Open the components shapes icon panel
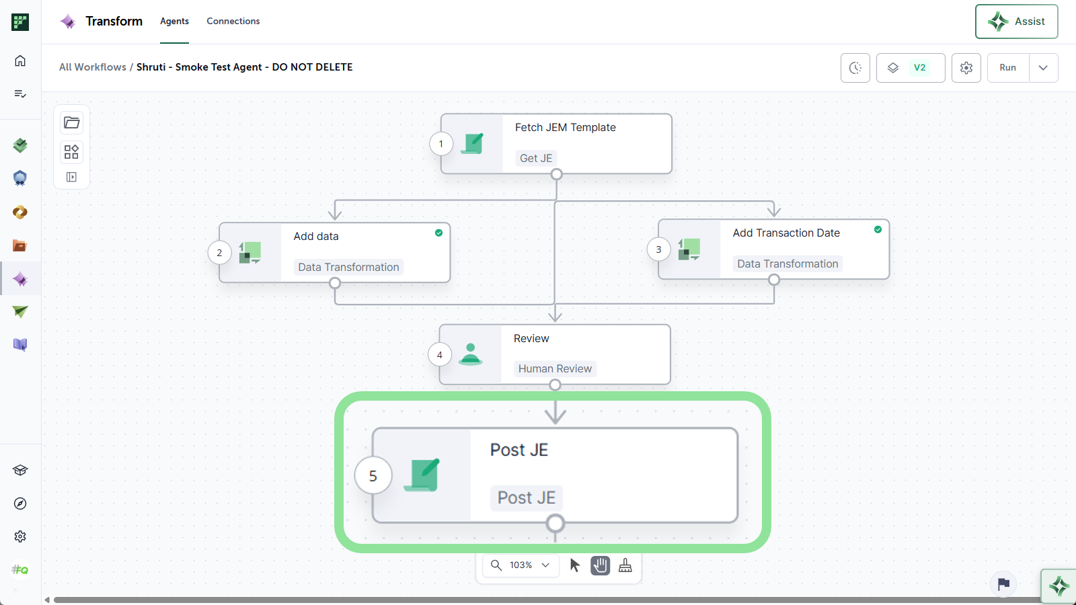The width and height of the screenshot is (1076, 605). point(72,151)
